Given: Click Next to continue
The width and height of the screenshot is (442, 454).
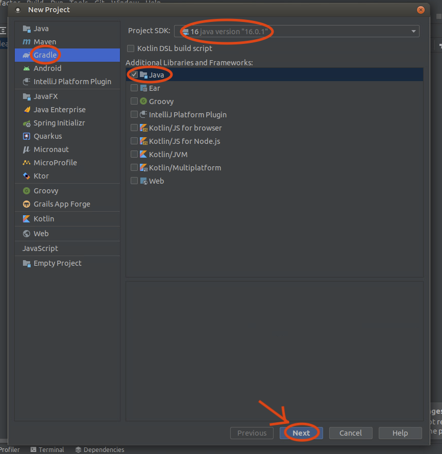Looking at the screenshot, I should pyautogui.click(x=301, y=433).
